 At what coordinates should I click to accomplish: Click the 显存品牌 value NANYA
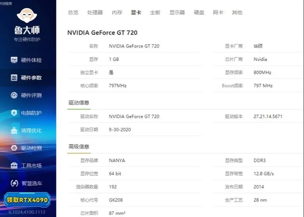(x=117, y=161)
